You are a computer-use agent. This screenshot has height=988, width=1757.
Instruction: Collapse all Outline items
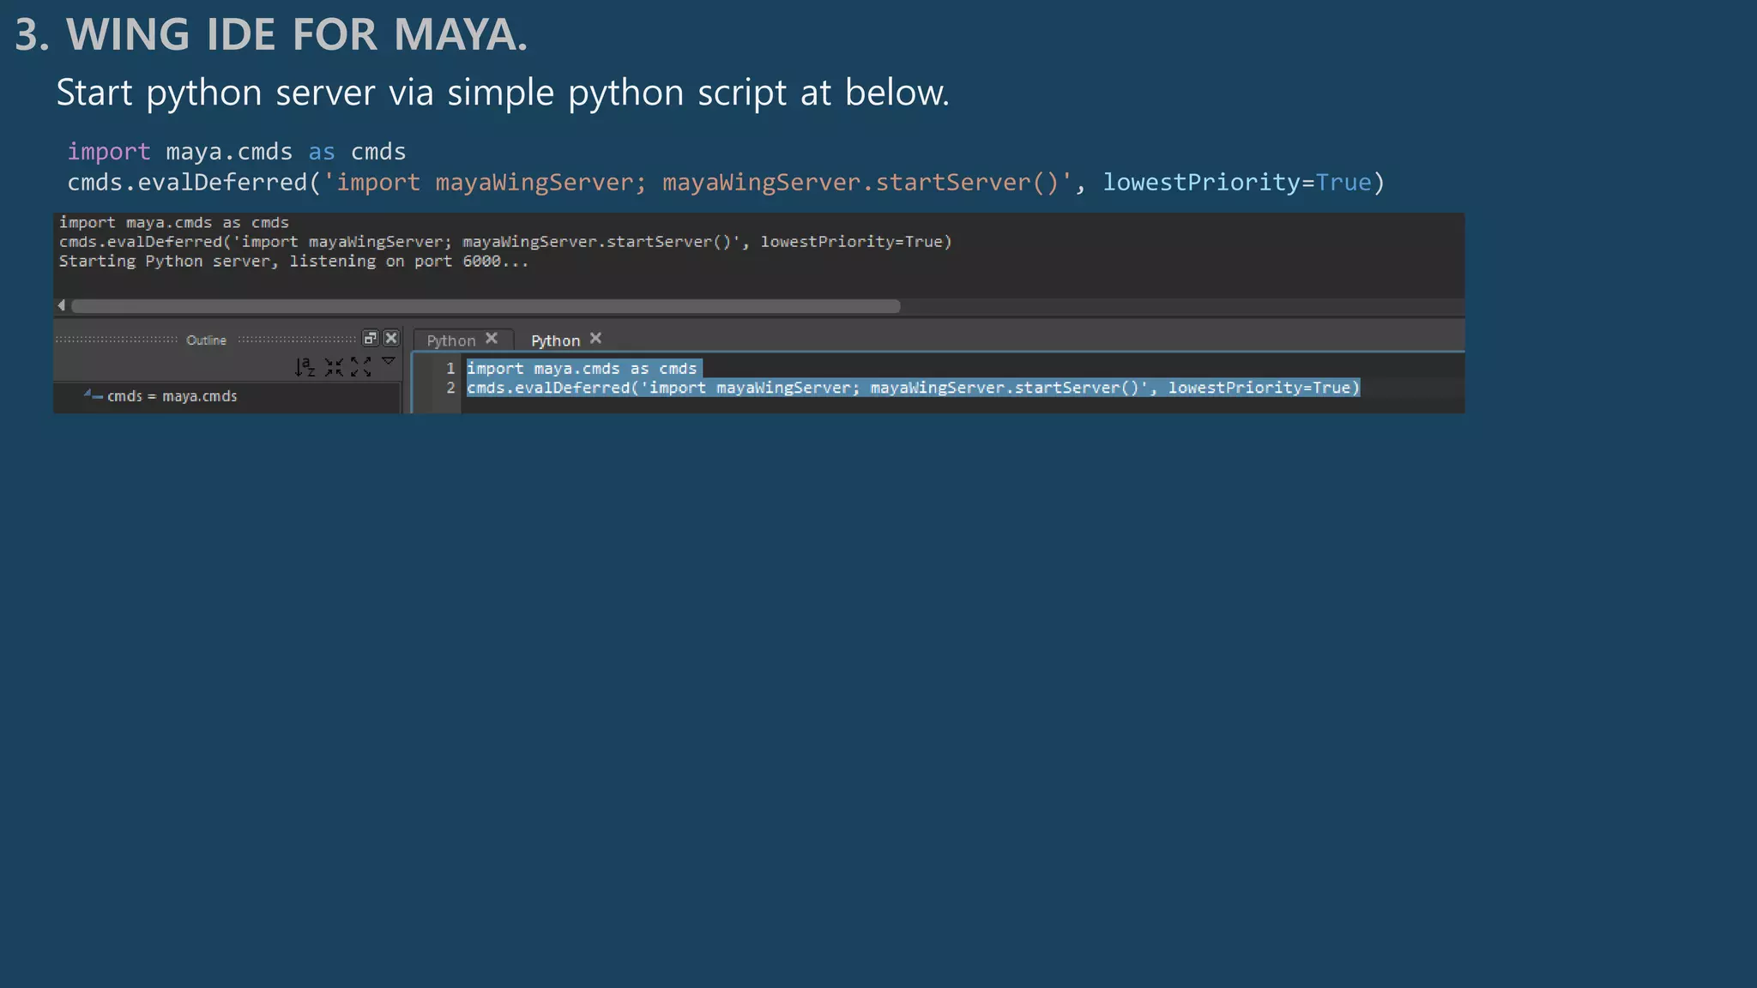coord(334,367)
